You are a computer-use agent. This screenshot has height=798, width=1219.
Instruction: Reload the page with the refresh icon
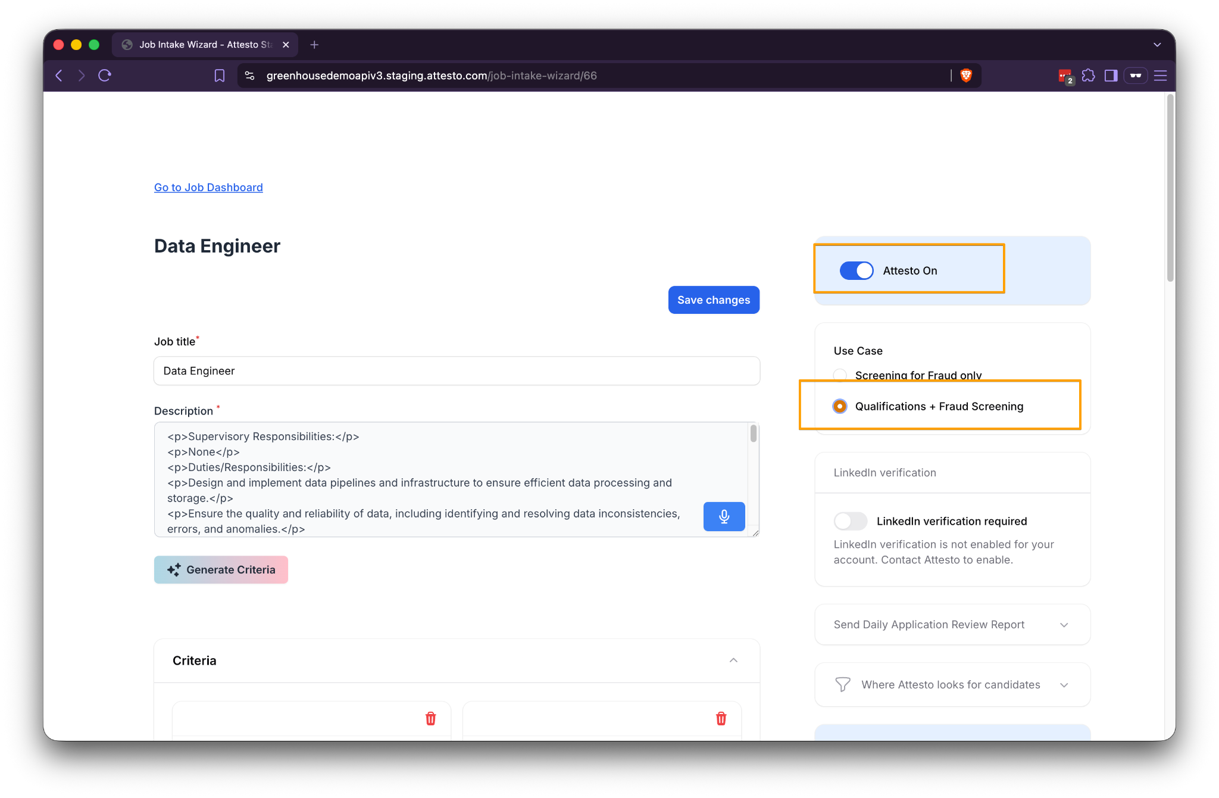(105, 76)
